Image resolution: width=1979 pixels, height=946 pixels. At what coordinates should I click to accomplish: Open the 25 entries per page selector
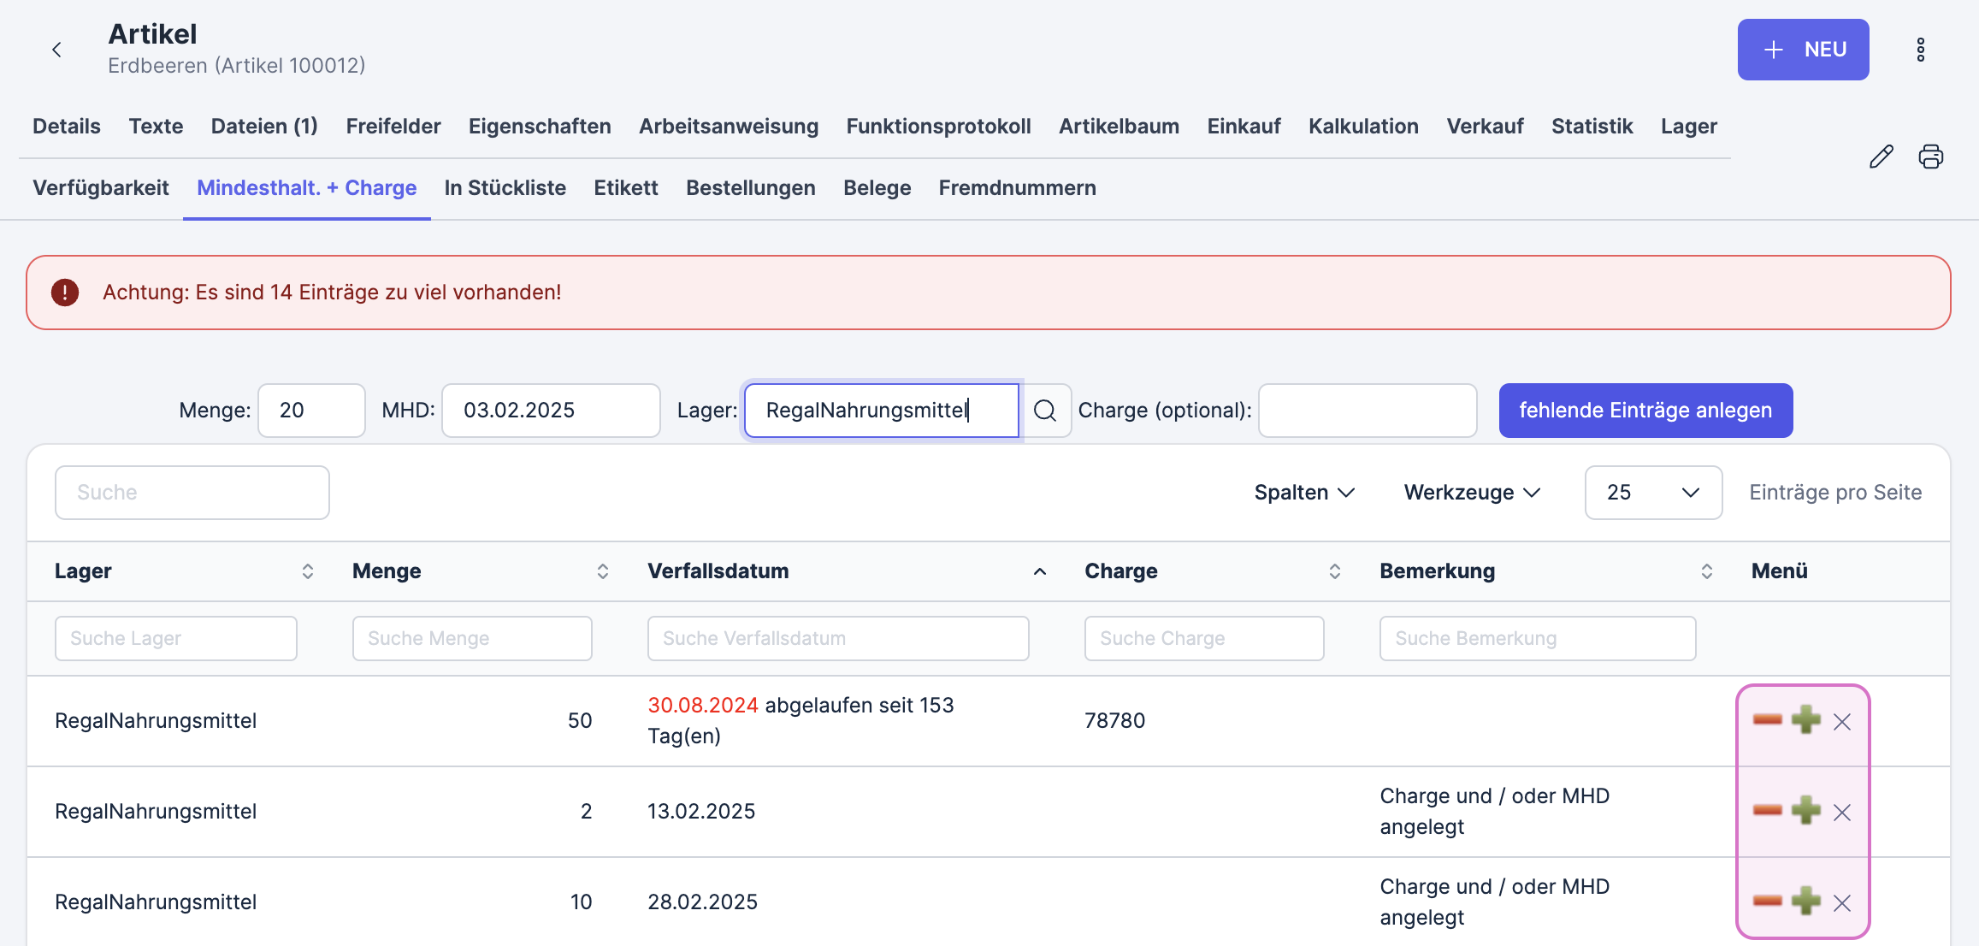[x=1653, y=493]
